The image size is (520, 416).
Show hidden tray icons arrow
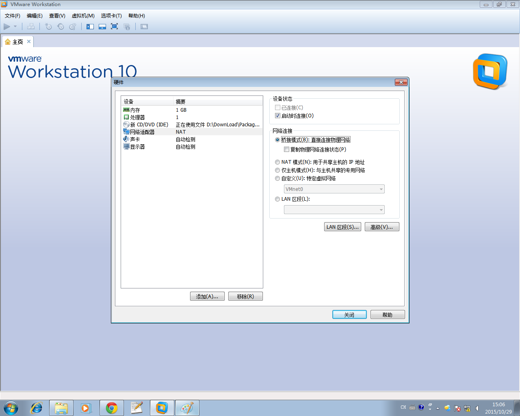click(438, 408)
